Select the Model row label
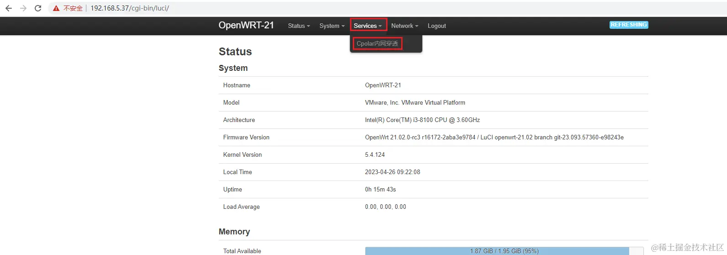Screen dimensions: 727x255 [x=231, y=103]
